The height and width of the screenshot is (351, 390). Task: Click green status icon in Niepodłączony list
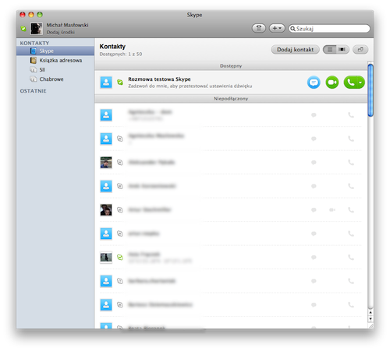(120, 258)
